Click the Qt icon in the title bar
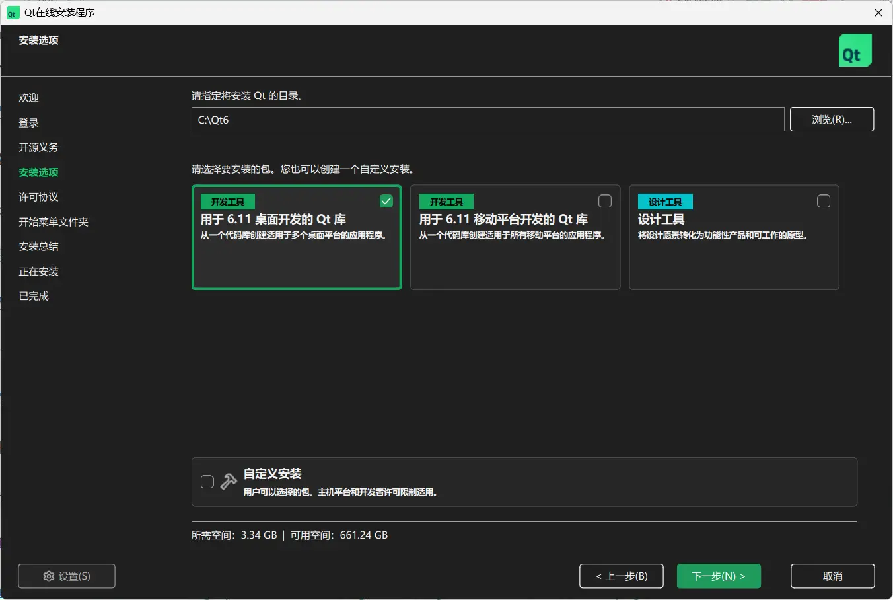This screenshot has height=600, width=893. click(x=13, y=13)
